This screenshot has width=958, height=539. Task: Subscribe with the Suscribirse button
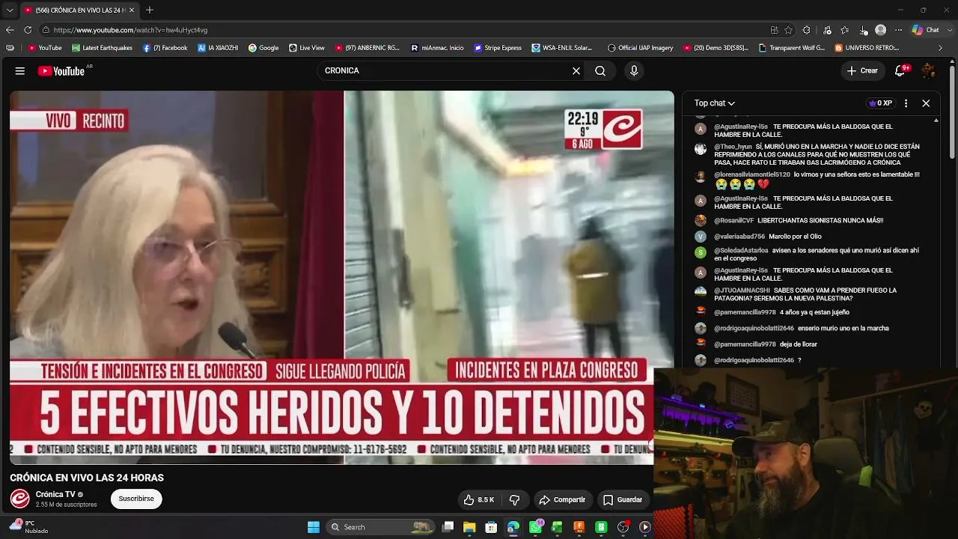pyautogui.click(x=136, y=499)
